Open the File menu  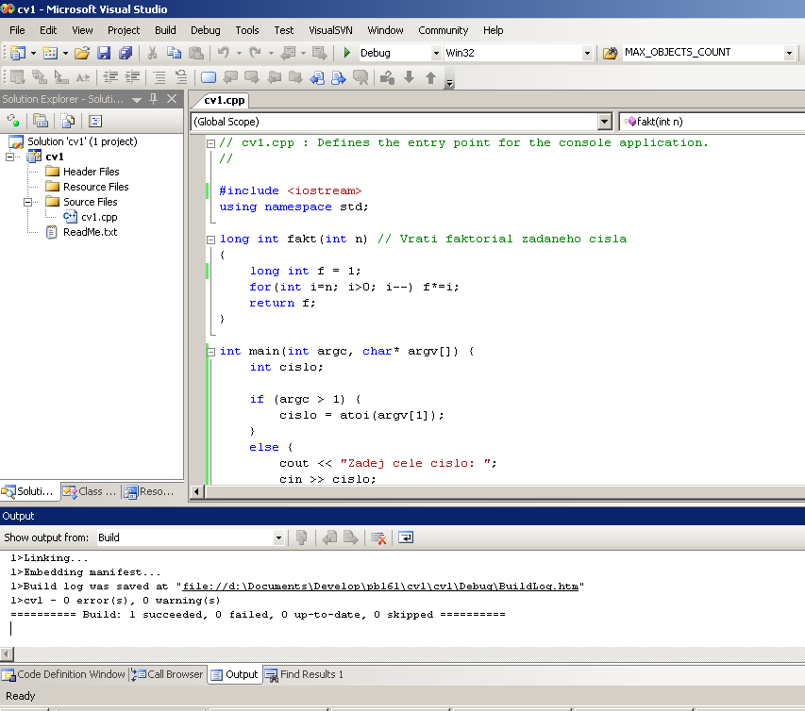pyautogui.click(x=17, y=30)
